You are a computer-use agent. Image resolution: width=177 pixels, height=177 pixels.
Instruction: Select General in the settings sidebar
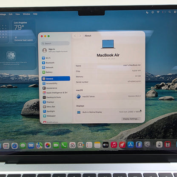point(56,79)
